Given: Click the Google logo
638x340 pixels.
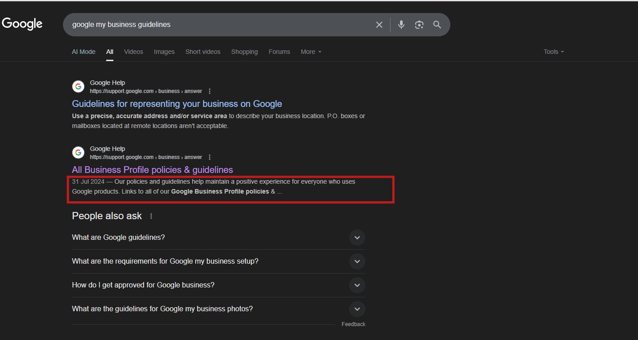Looking at the screenshot, I should point(22,24).
